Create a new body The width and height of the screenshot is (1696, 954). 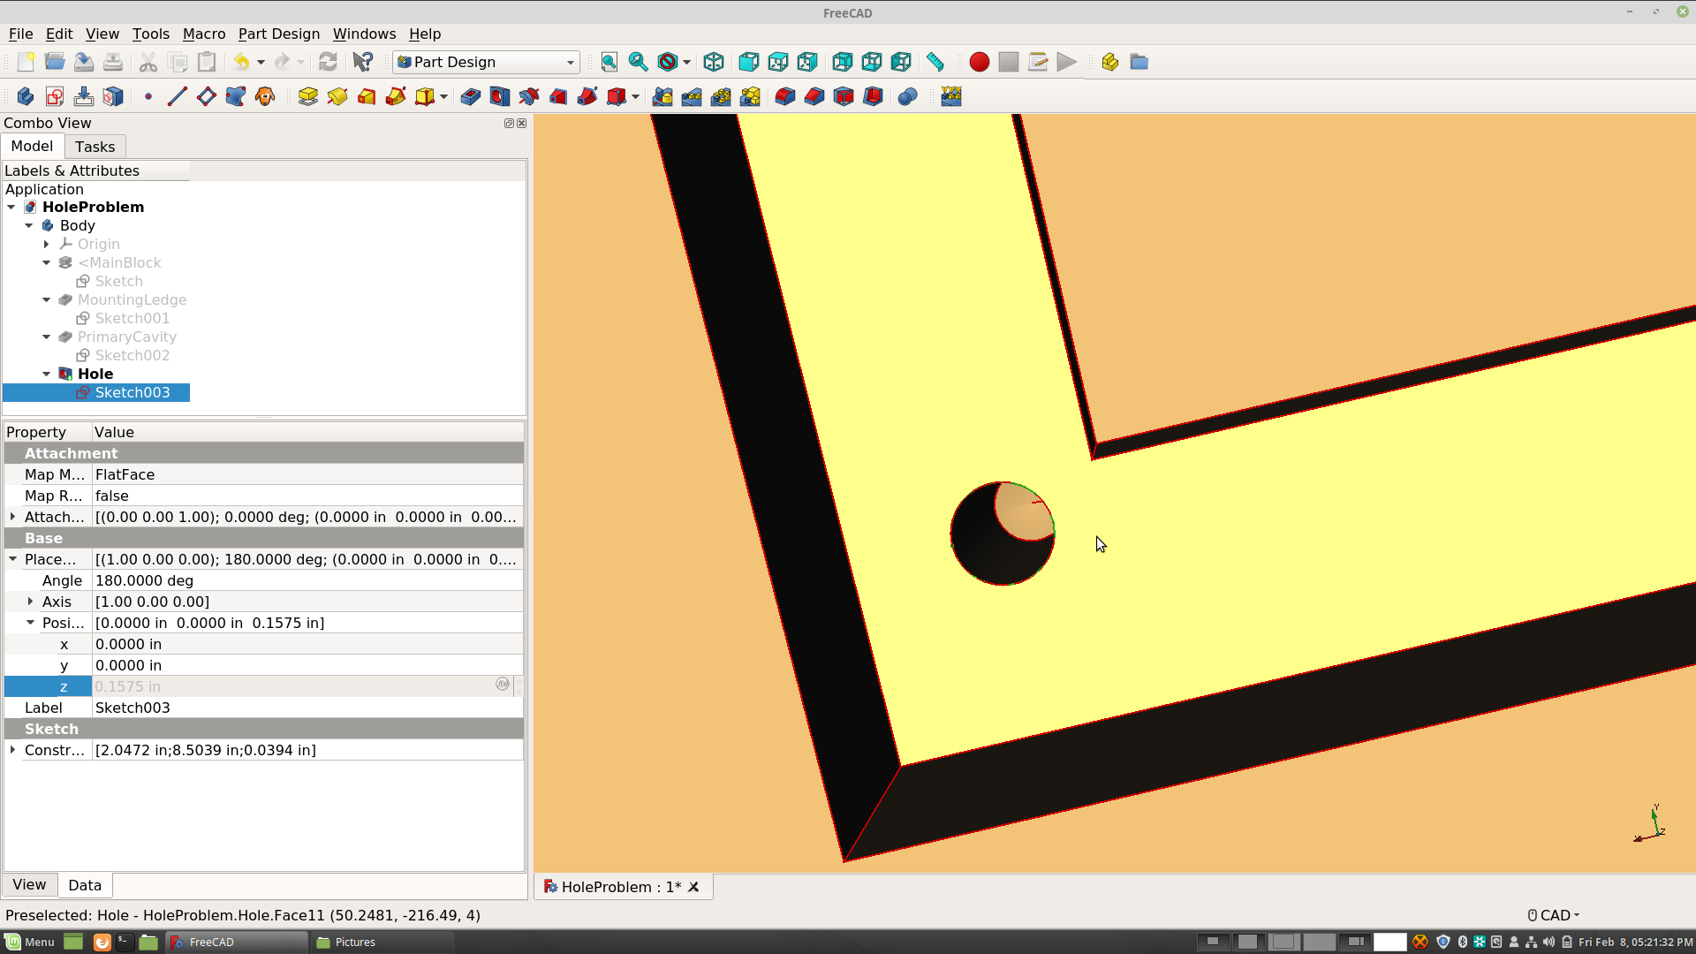coord(26,96)
